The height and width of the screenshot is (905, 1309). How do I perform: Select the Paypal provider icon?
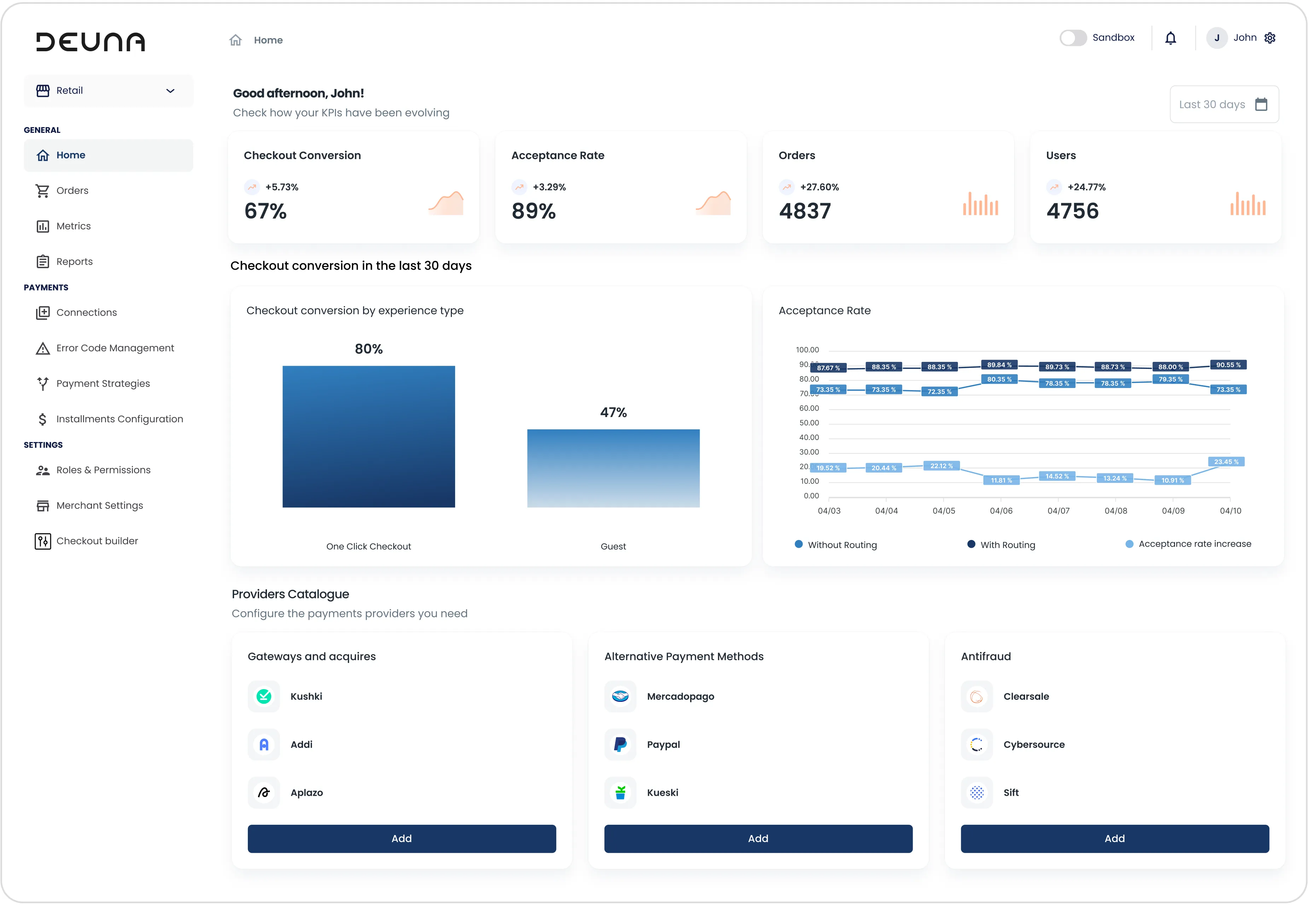pyautogui.click(x=620, y=745)
